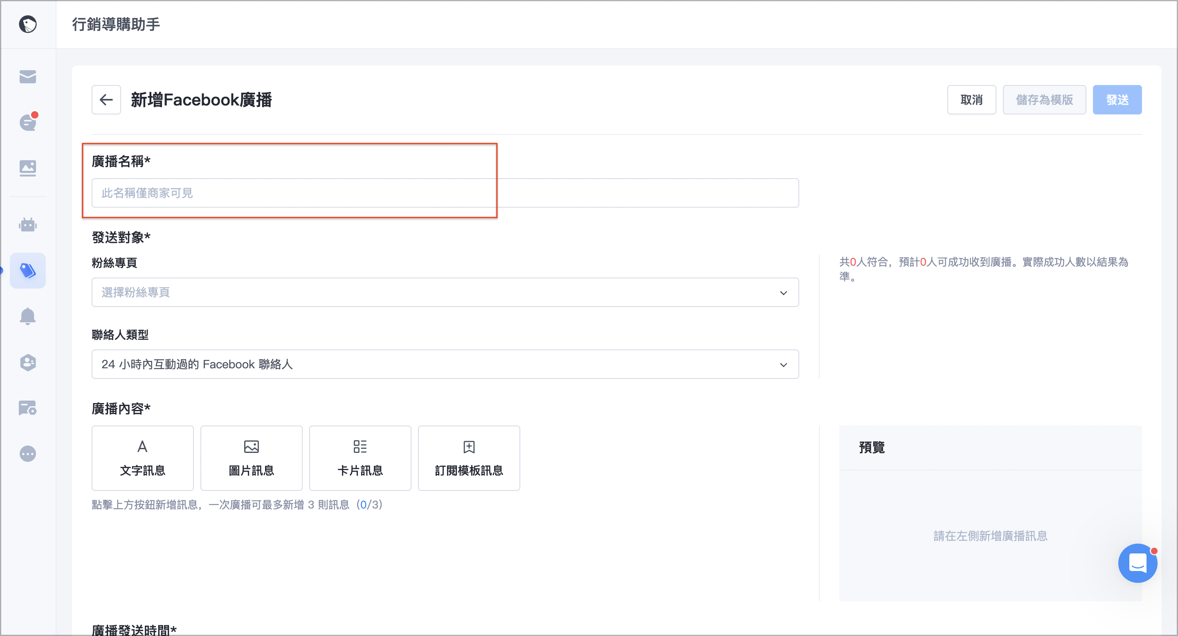Click the 行銷導購助手 header title
The image size is (1178, 636).
point(116,24)
